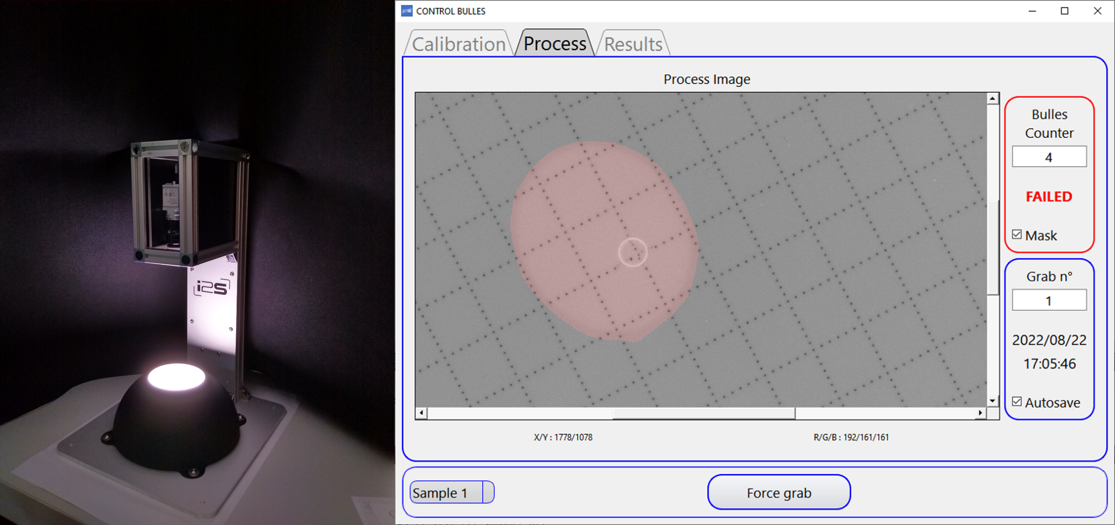Click the FAILED status text
Screen dimensions: 1115x525
click(x=1049, y=197)
